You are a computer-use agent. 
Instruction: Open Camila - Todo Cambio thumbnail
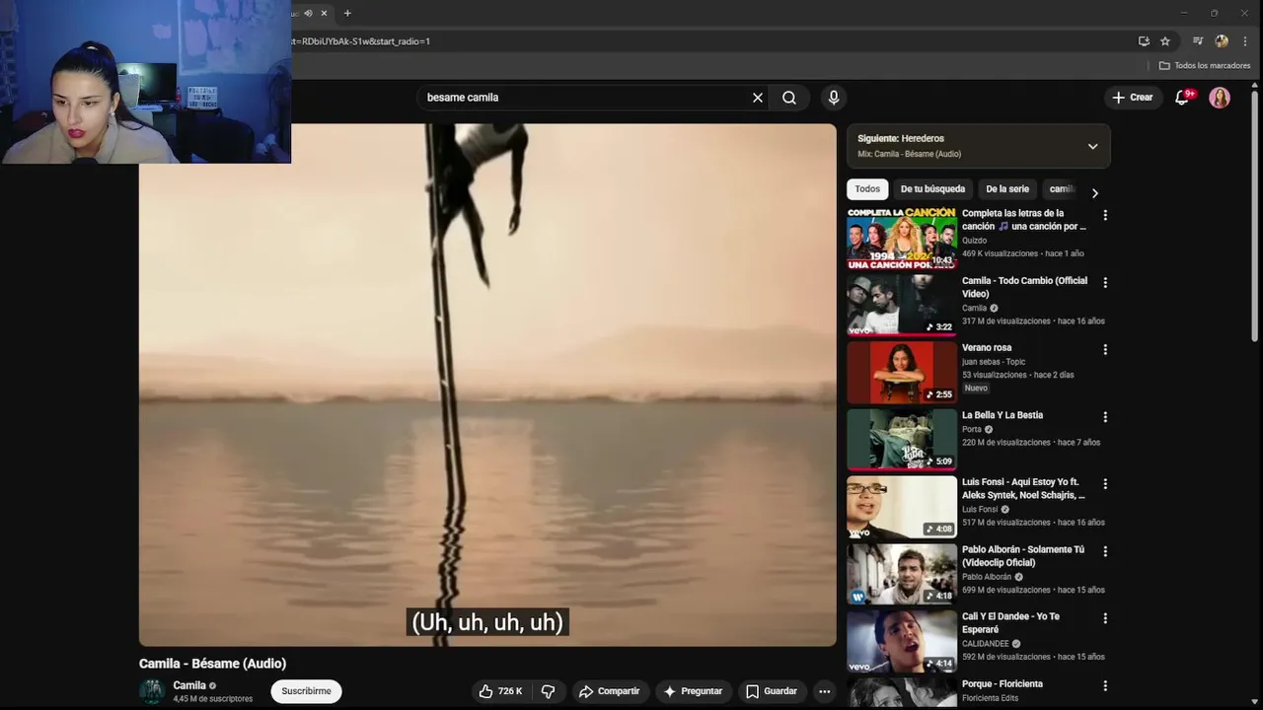pyautogui.click(x=902, y=305)
